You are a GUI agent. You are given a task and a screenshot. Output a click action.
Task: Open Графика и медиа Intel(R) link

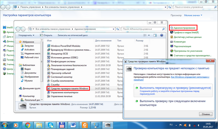(186, 32)
